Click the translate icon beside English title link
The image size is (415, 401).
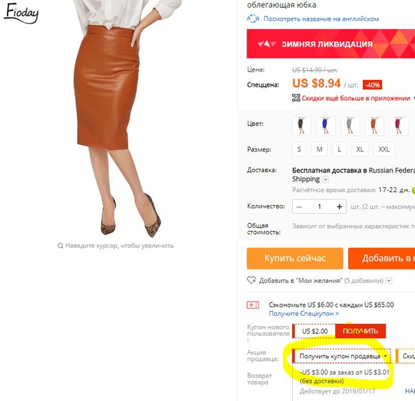tap(253, 19)
